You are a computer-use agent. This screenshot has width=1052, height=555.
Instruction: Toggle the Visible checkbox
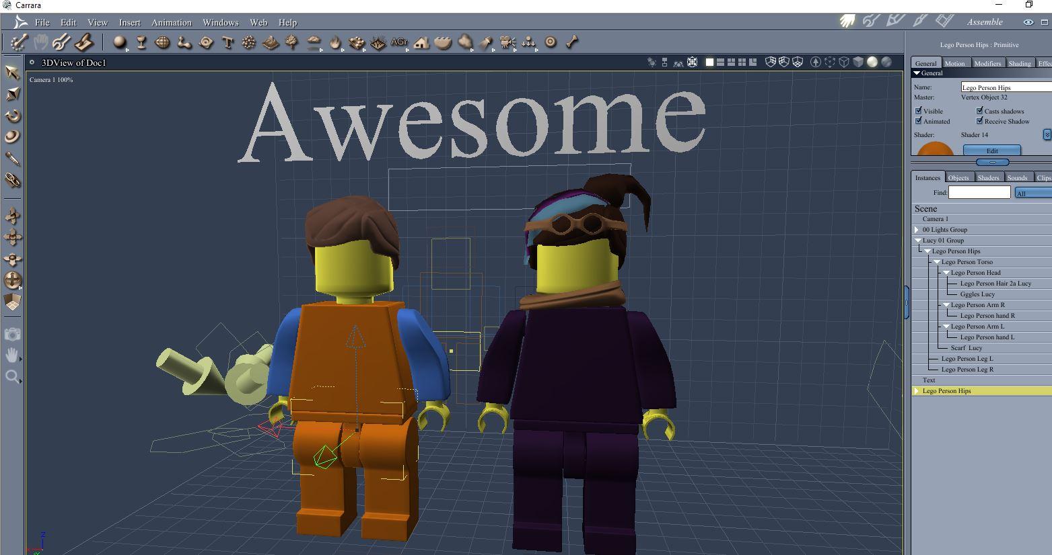[919, 110]
